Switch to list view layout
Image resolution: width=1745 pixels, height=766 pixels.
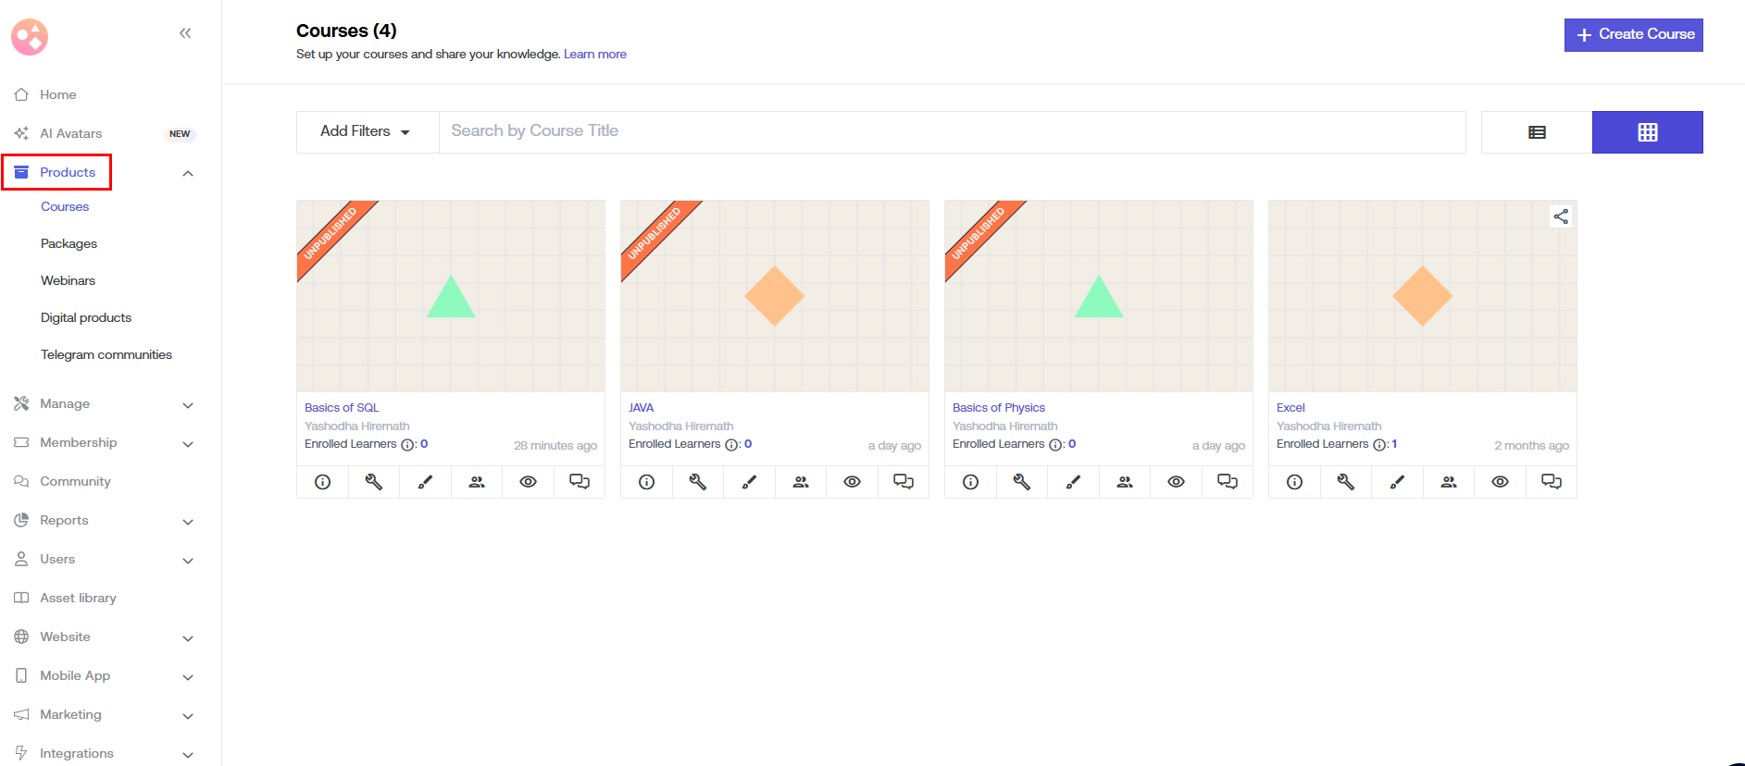coord(1537,132)
